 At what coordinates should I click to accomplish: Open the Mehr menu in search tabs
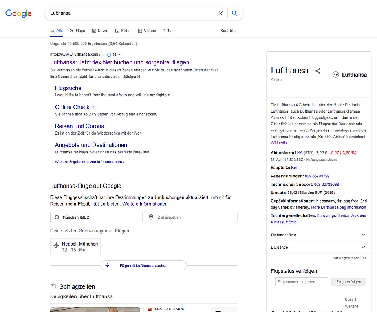coord(168,31)
